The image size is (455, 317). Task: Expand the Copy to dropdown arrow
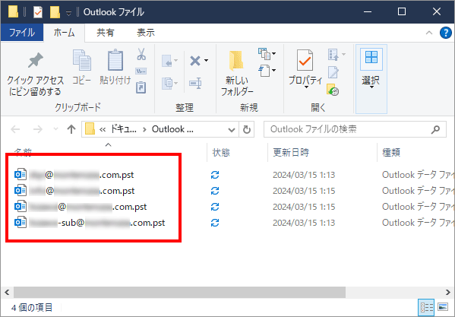pyautogui.click(x=176, y=84)
